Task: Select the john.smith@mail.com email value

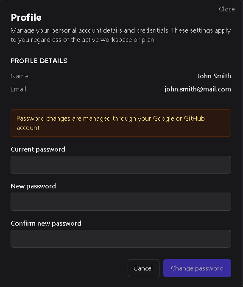Action: tap(198, 89)
